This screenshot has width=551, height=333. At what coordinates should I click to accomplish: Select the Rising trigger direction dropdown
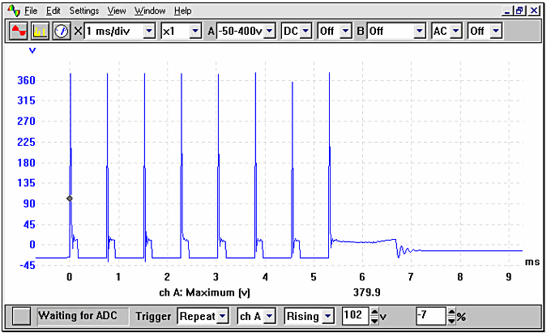(x=328, y=316)
